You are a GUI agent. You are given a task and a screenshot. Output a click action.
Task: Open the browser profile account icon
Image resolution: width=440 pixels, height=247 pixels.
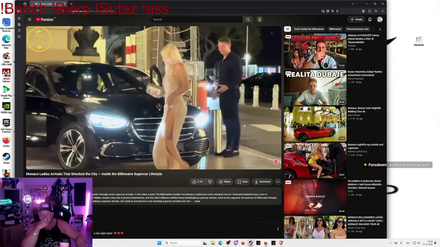tap(363, 11)
